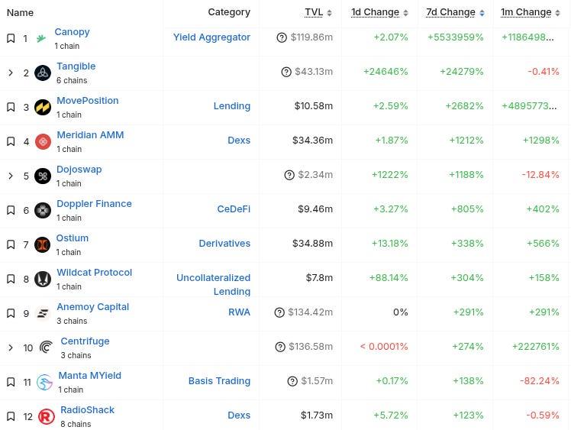Sort by 7d Change column header
The height and width of the screenshot is (430, 571).
pos(450,12)
